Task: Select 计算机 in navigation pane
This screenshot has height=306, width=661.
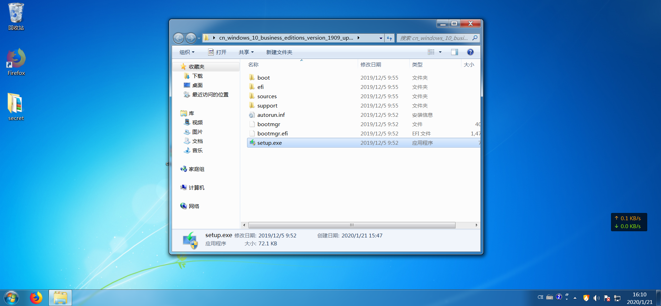Action: point(196,187)
